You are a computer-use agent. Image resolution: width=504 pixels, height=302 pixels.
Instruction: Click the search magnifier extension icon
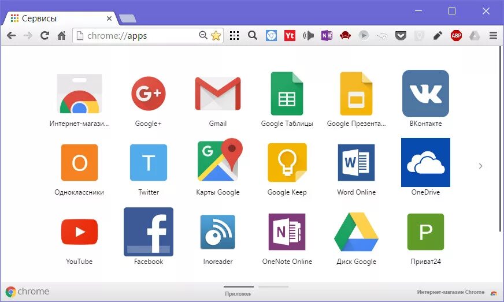(253, 35)
